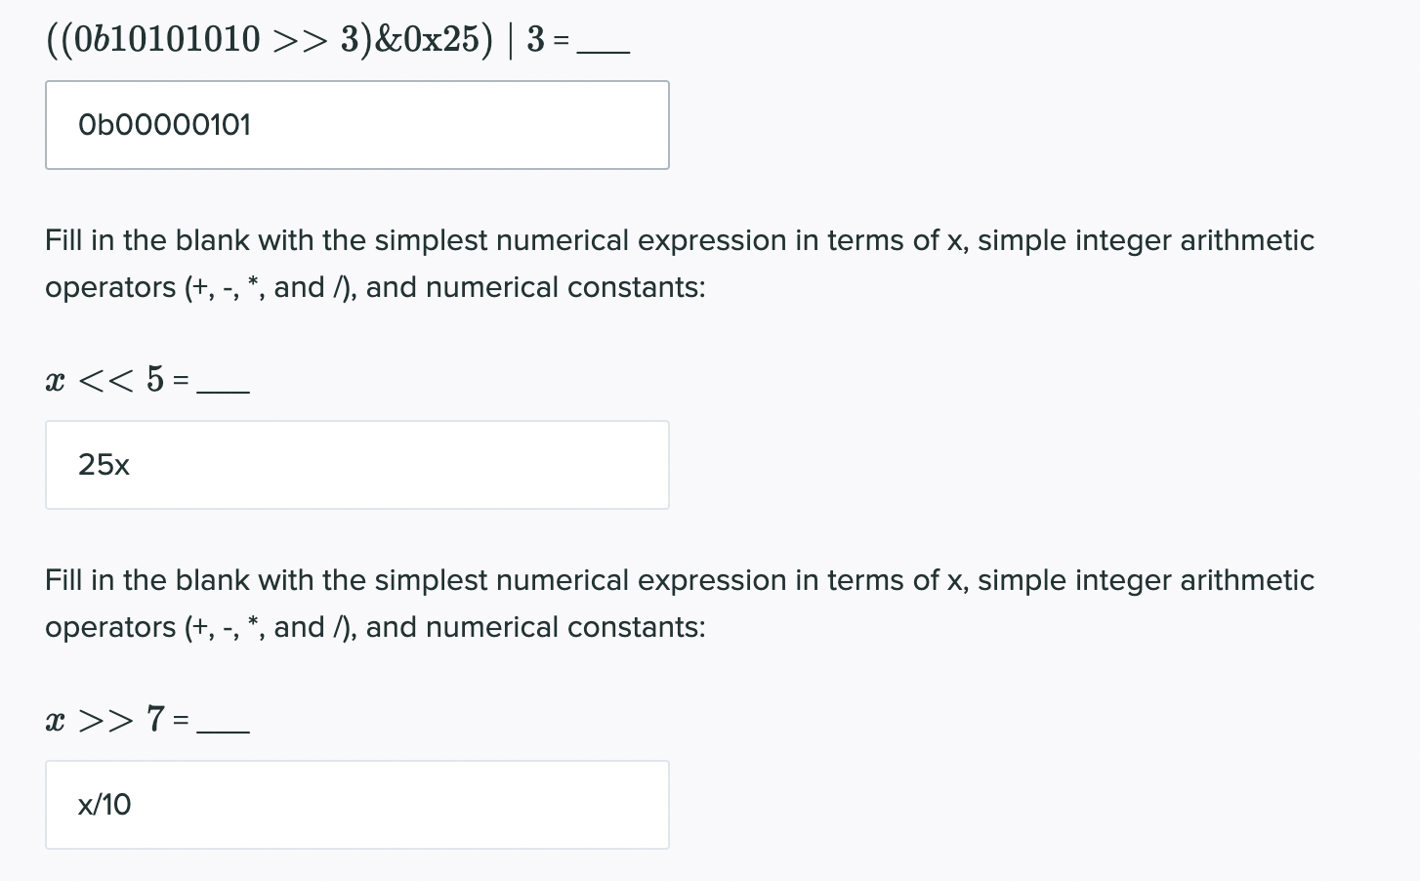Screen dimensions: 1420x881
Task: Click the variable x in x >> 7
Action: pyautogui.click(x=55, y=721)
